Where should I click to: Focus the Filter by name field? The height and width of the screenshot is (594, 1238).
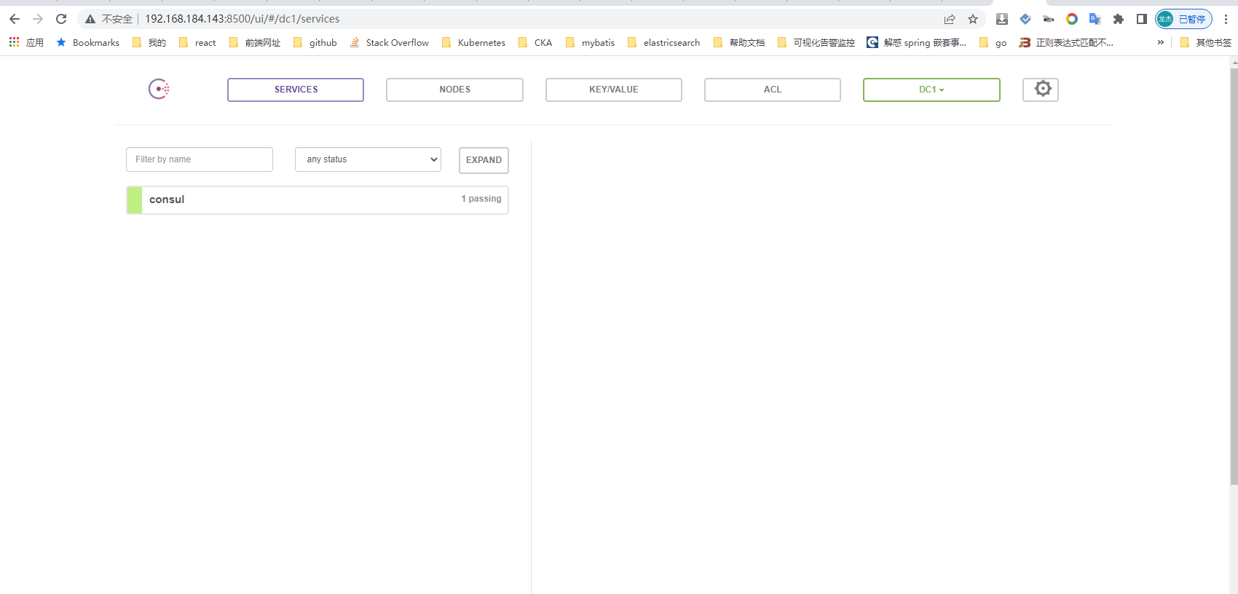[x=200, y=159]
